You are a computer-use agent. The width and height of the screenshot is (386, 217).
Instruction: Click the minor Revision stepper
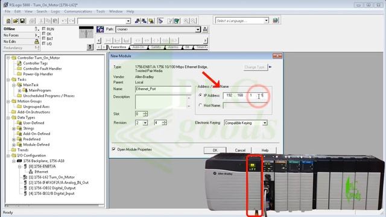click(x=164, y=122)
